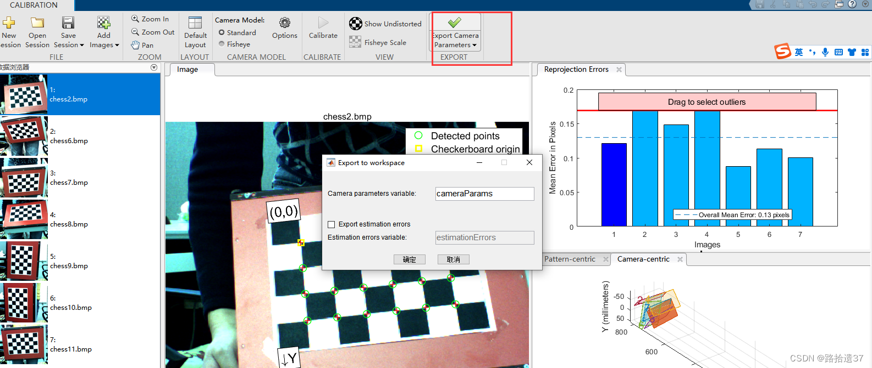Screen dimensions: 872x368
Task: Click 取消 to cancel export
Action: (454, 259)
